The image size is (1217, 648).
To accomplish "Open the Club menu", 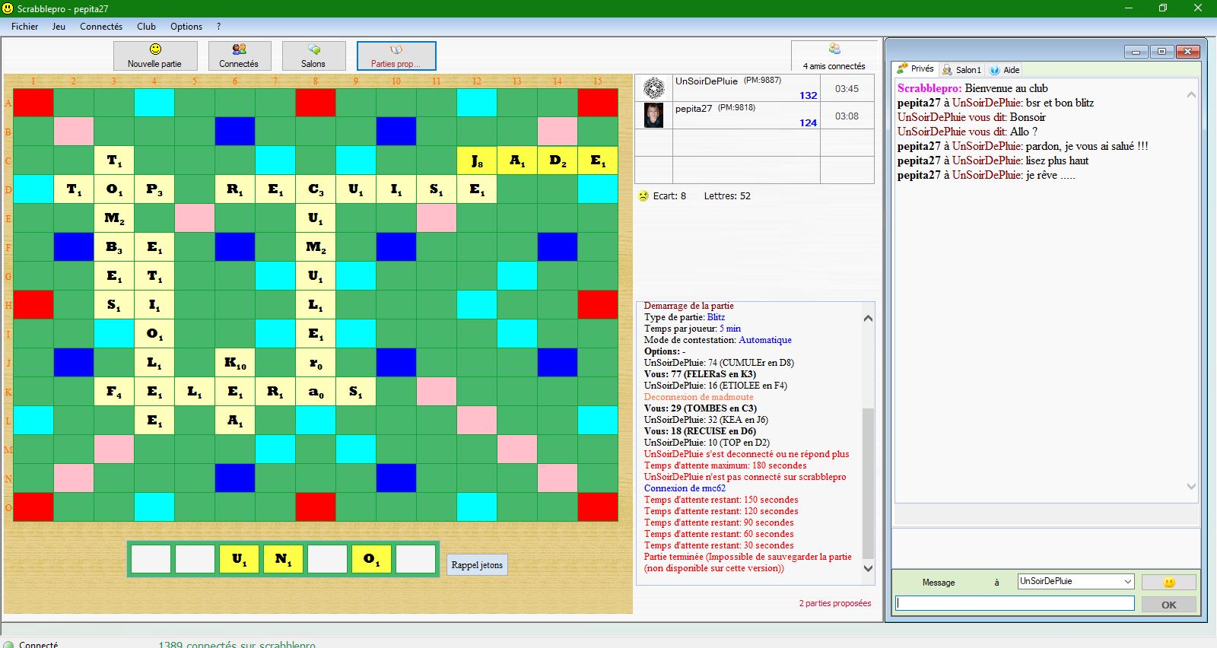I will pyautogui.click(x=146, y=27).
